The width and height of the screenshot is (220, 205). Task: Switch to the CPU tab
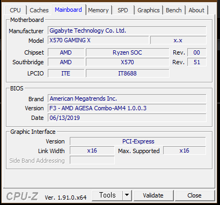tap(16, 10)
